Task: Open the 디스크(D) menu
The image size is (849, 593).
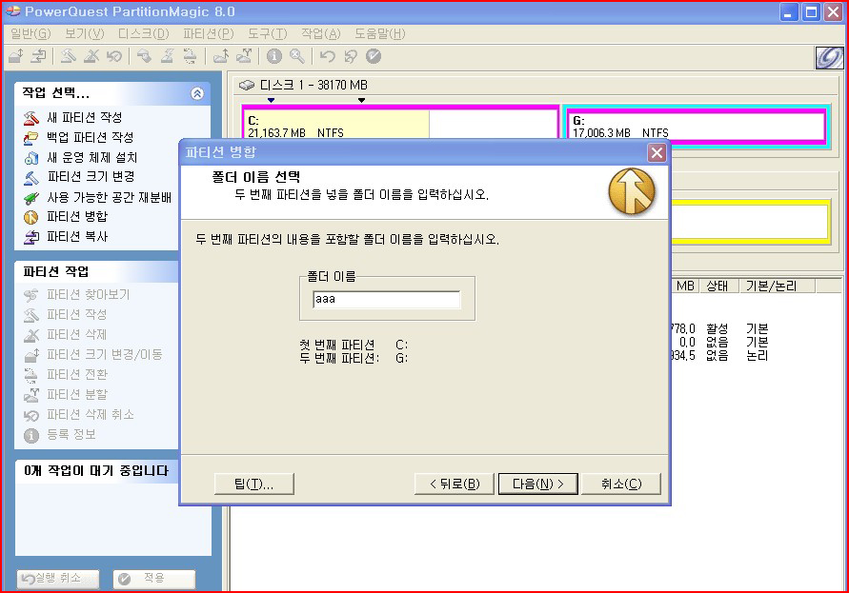Action: tap(144, 34)
